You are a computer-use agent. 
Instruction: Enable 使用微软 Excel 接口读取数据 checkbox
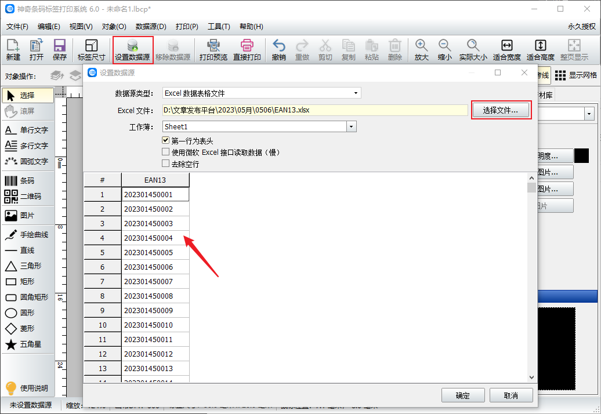tap(166, 152)
